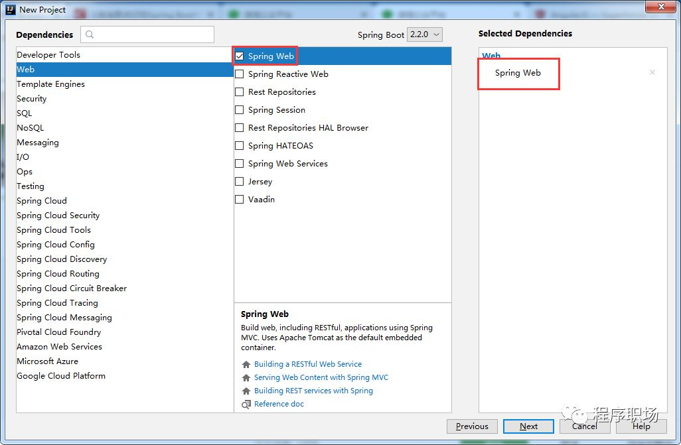Open the Messaging category

click(125, 143)
